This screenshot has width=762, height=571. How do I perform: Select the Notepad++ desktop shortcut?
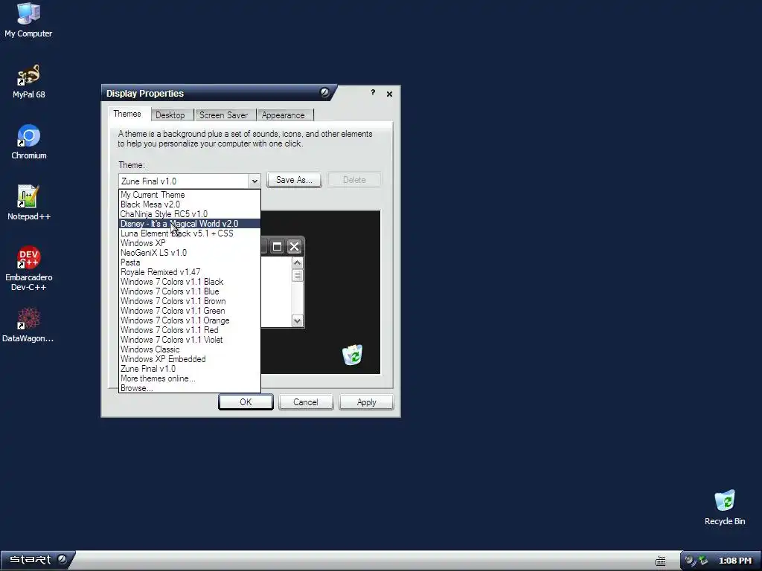point(29,203)
